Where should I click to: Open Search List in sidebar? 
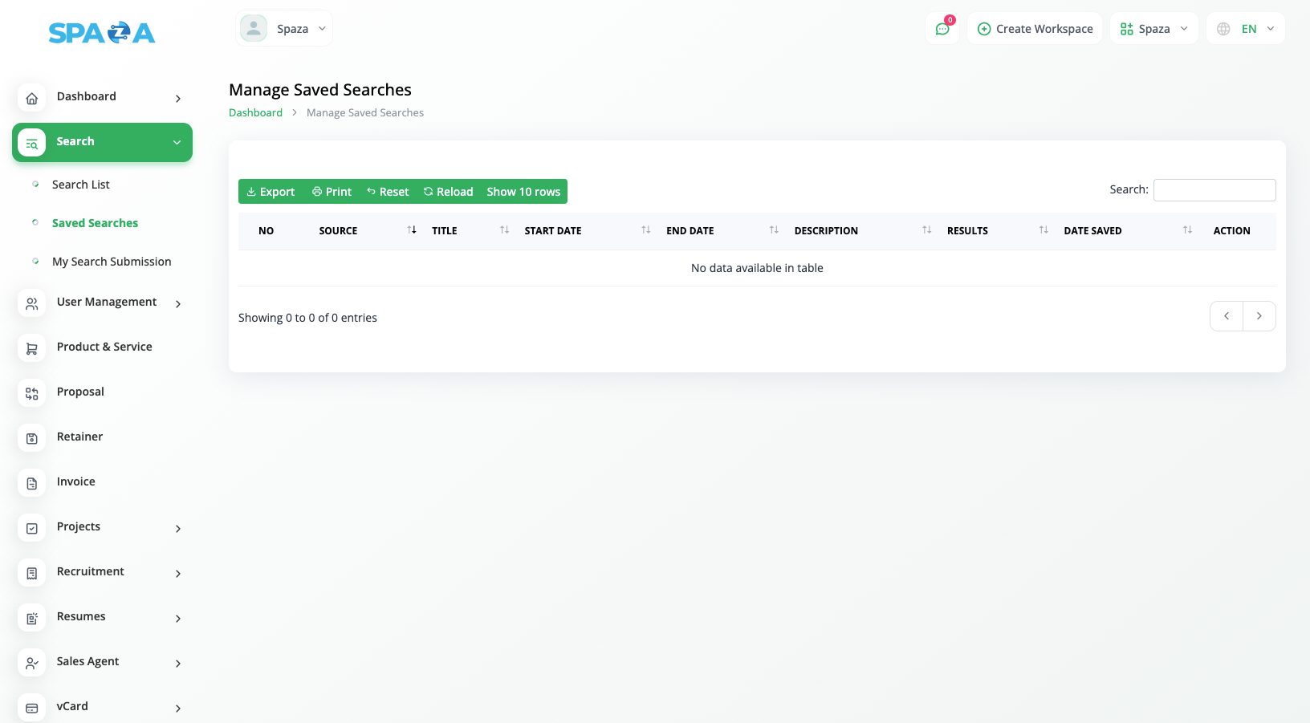81,185
